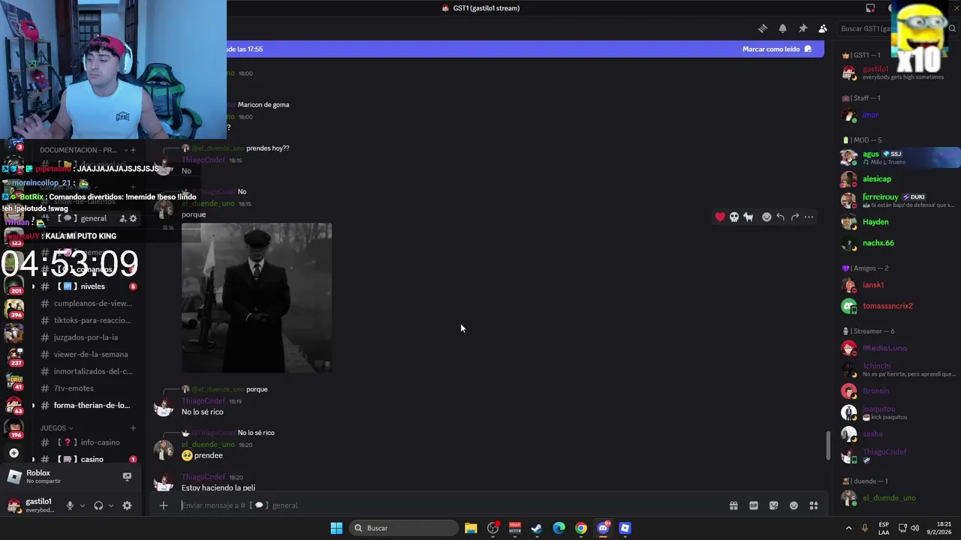Open tiktoks-para-reaccio channel
The height and width of the screenshot is (540, 961).
(x=89, y=320)
